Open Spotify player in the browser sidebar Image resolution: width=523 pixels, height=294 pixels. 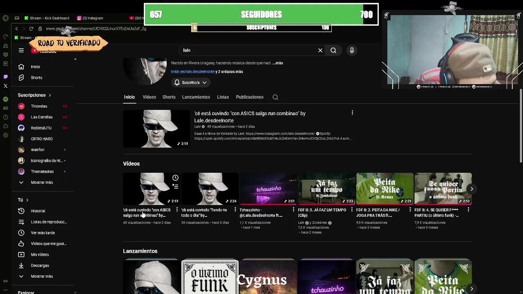point(5,99)
